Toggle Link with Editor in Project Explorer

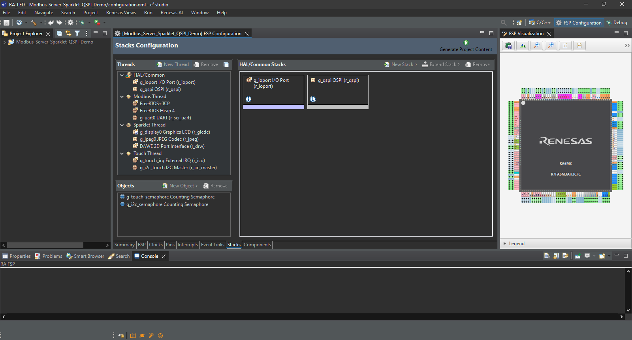point(68,34)
